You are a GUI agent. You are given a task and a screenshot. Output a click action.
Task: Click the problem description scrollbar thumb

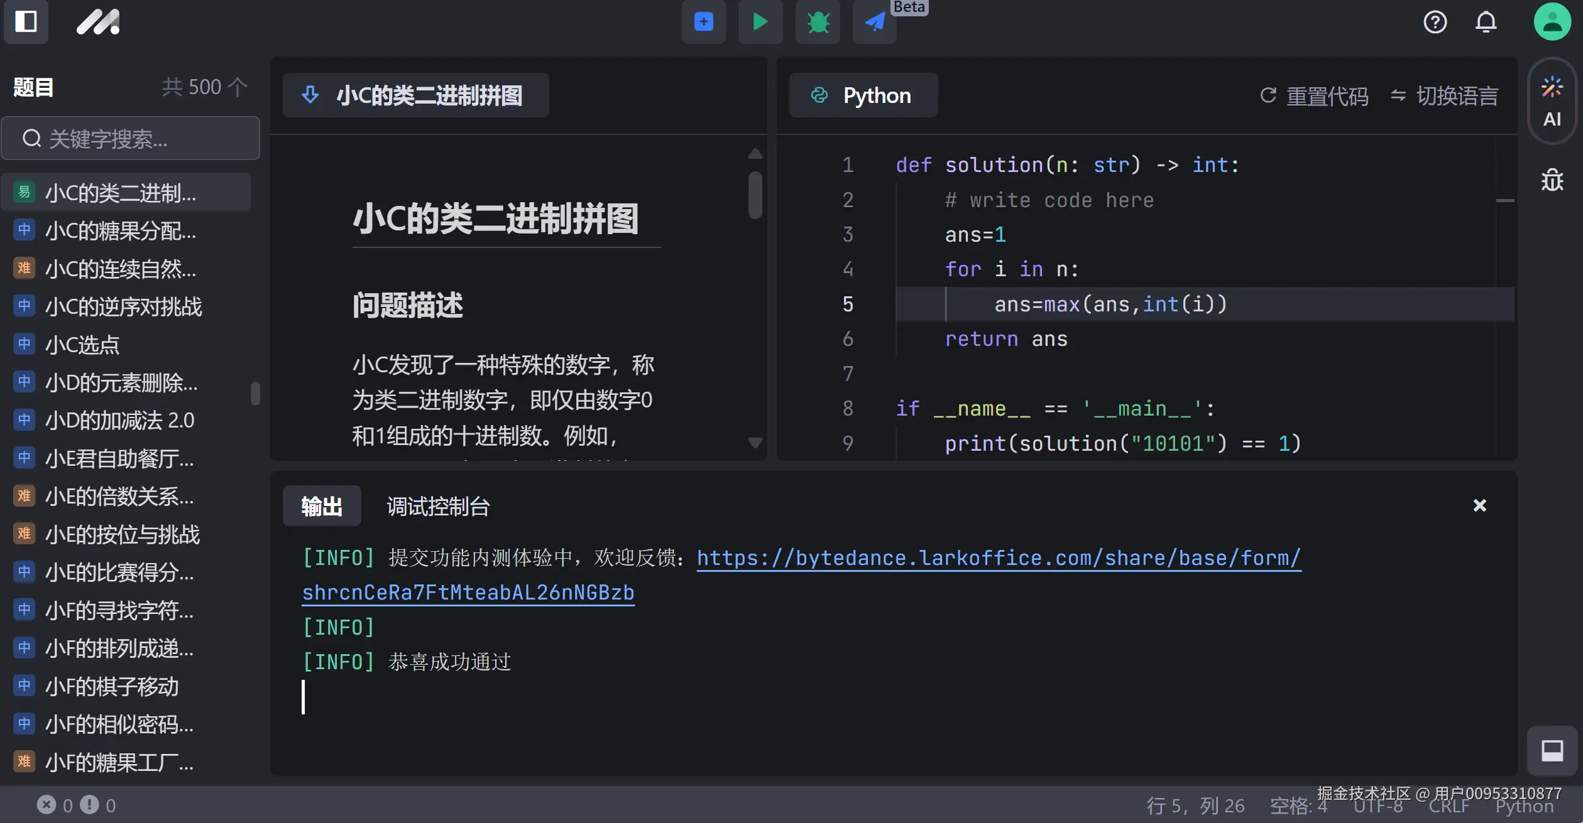pos(755,195)
